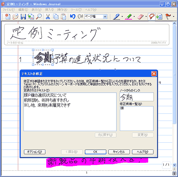Click the Cut scissors icon

point(48,16)
